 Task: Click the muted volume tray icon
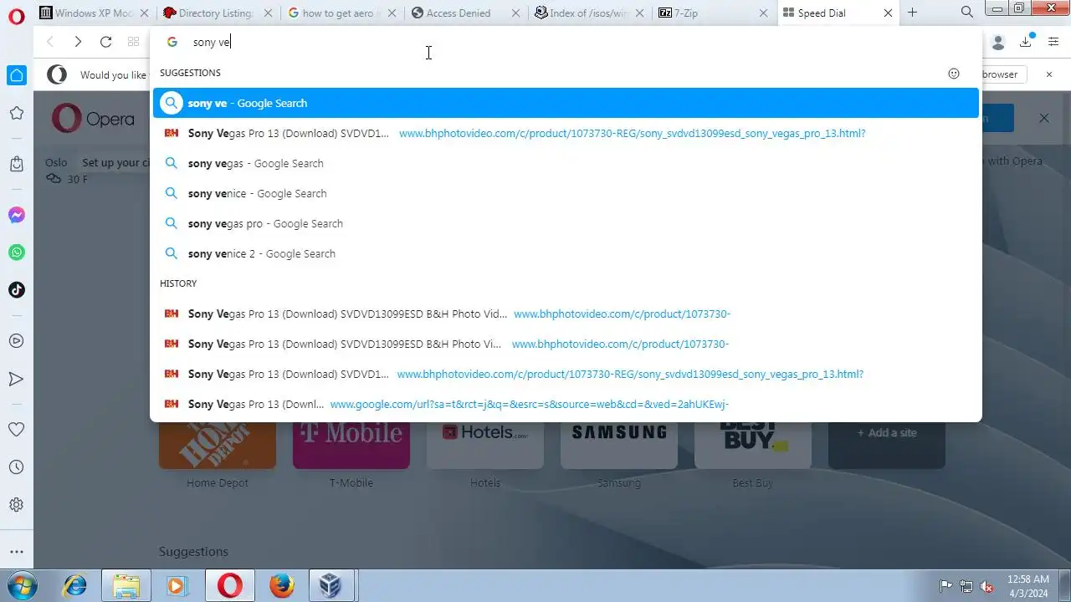[x=986, y=586]
